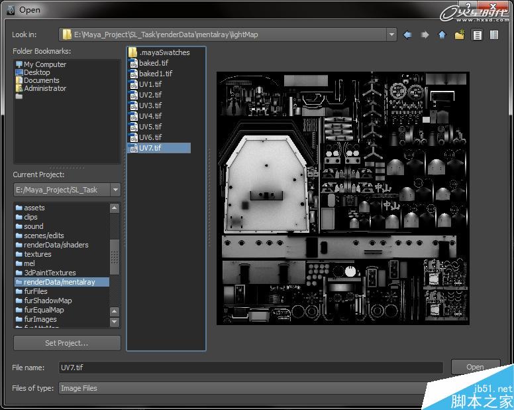Select the Desktop bookmark
The image size is (514, 410).
(37, 72)
